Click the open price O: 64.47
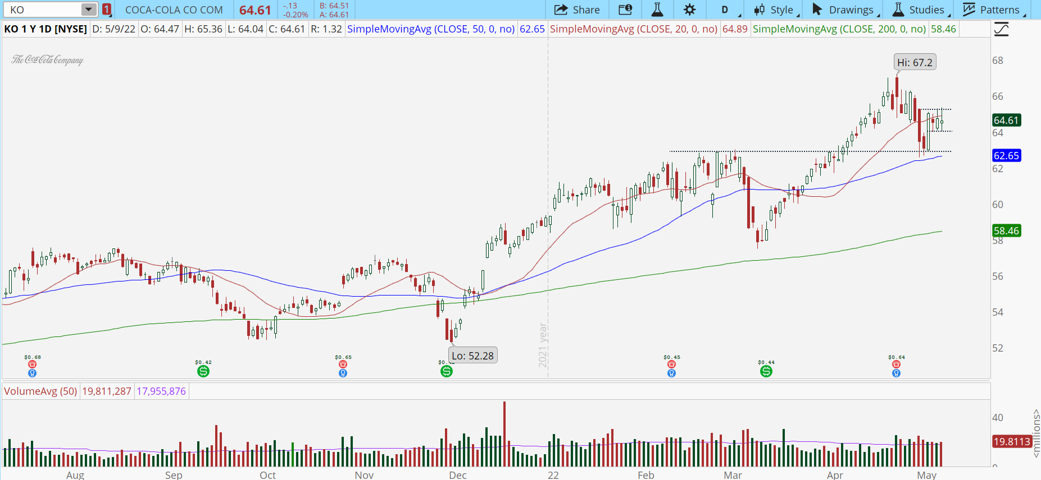 coord(160,29)
